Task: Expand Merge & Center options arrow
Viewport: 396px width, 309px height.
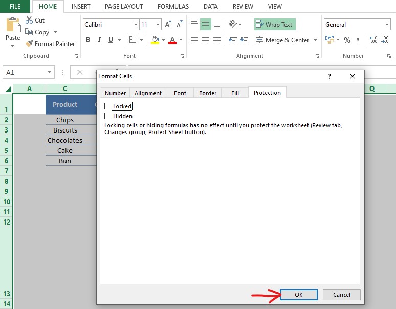Action: (315, 40)
